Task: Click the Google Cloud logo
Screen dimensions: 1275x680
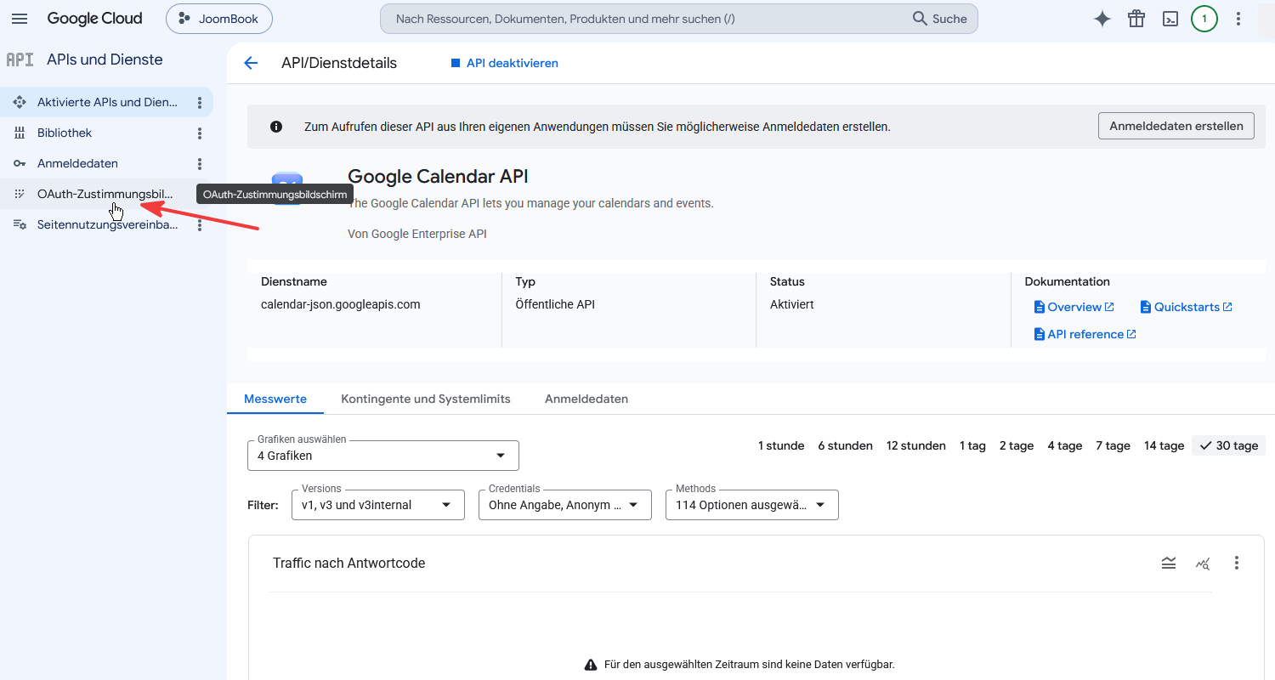Action: pyautogui.click(x=95, y=19)
